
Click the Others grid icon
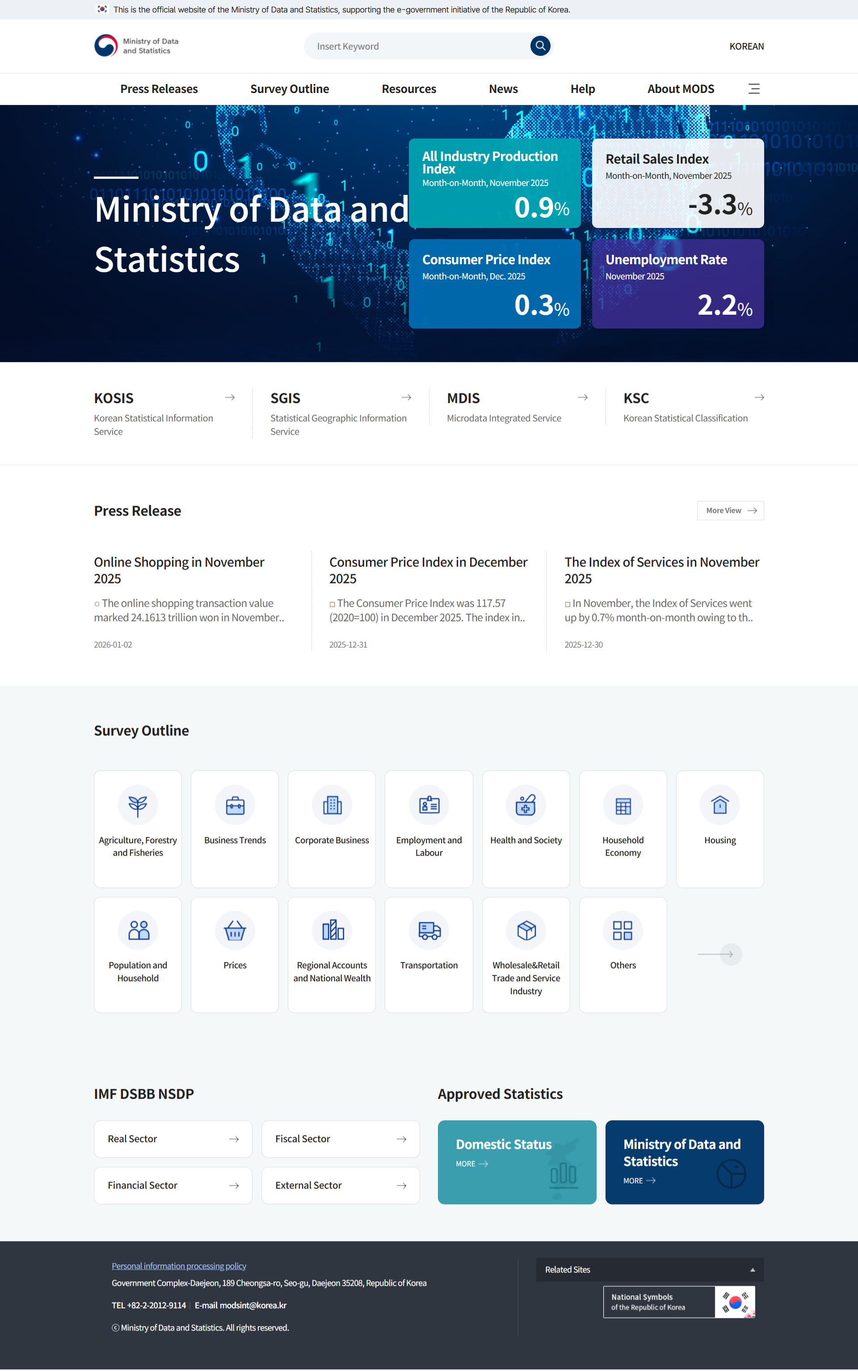[622, 931]
